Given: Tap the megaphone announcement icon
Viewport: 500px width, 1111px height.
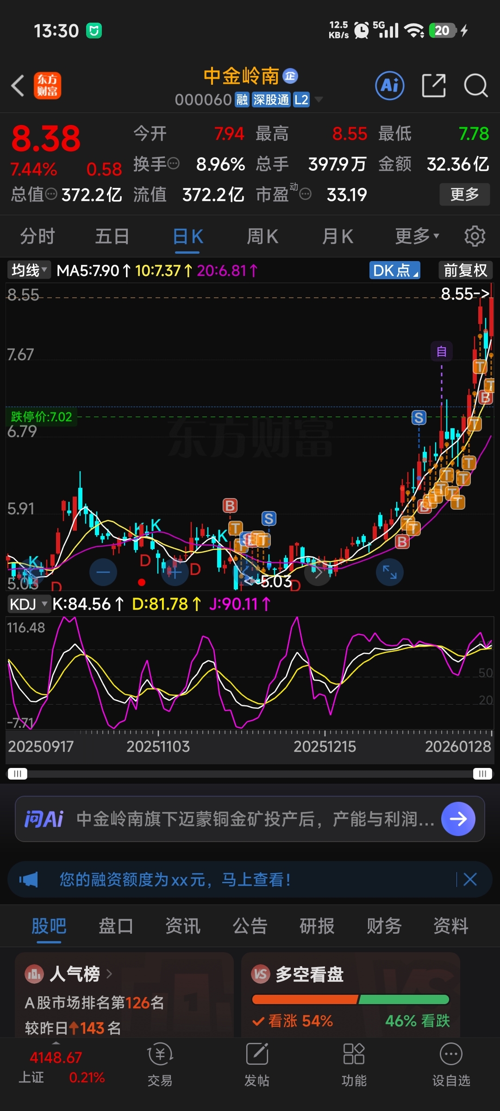Looking at the screenshot, I should (29, 880).
